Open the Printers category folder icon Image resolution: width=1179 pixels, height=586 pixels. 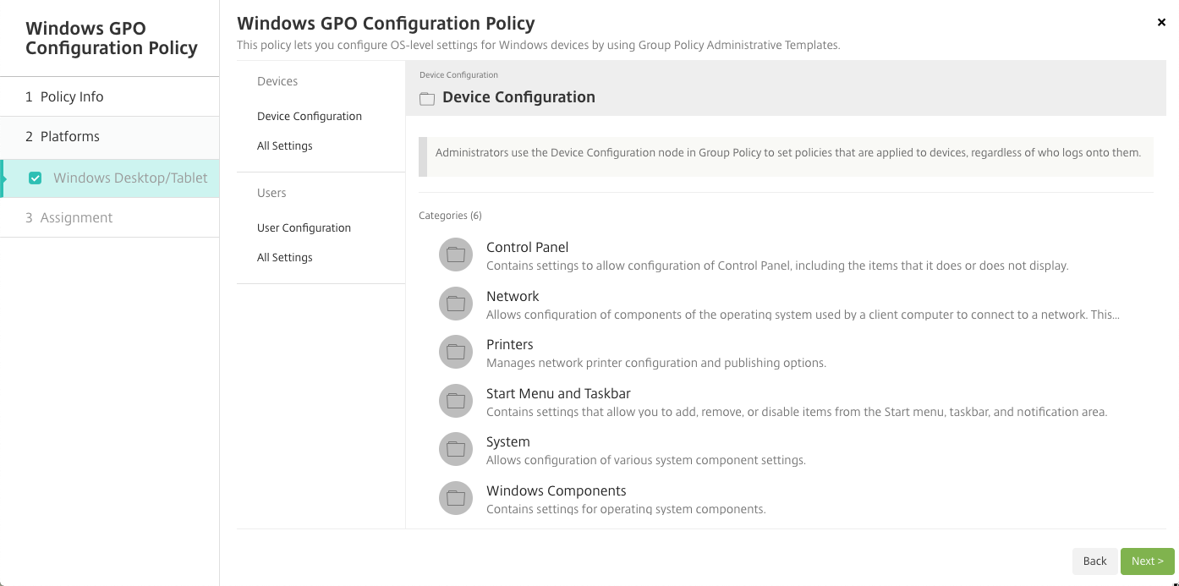[x=456, y=352]
